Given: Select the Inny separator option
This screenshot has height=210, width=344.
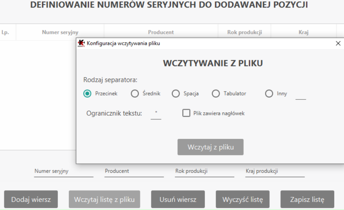Looking at the screenshot, I should (269, 93).
